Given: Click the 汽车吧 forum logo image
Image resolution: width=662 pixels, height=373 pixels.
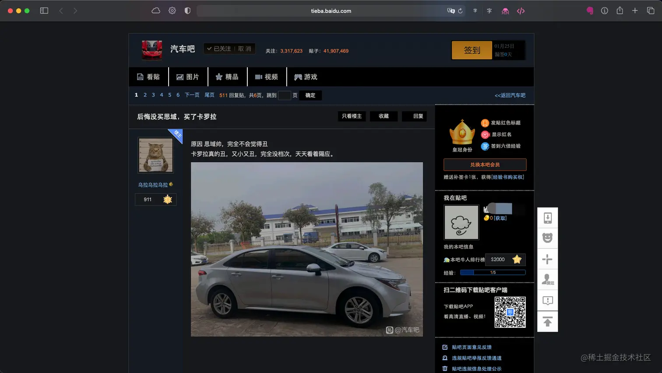Looking at the screenshot, I should tap(152, 50).
